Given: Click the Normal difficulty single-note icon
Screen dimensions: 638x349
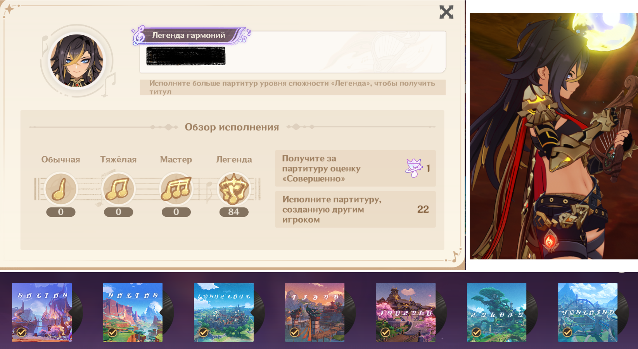Looking at the screenshot, I should [61, 189].
